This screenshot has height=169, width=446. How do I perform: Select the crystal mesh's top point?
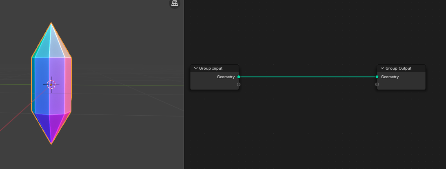51,23
